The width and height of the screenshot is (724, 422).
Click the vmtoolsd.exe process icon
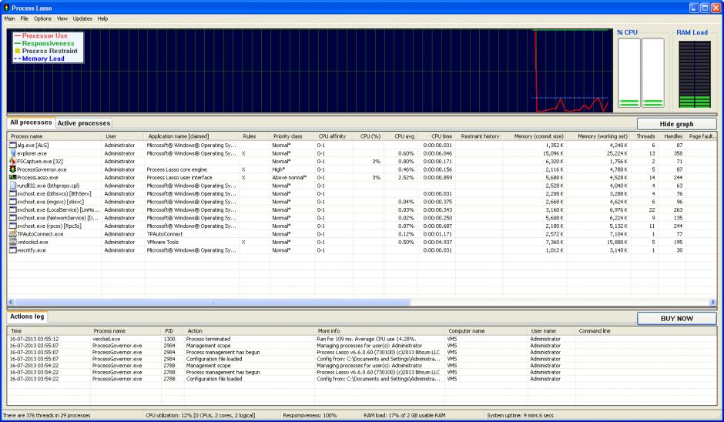click(x=13, y=242)
